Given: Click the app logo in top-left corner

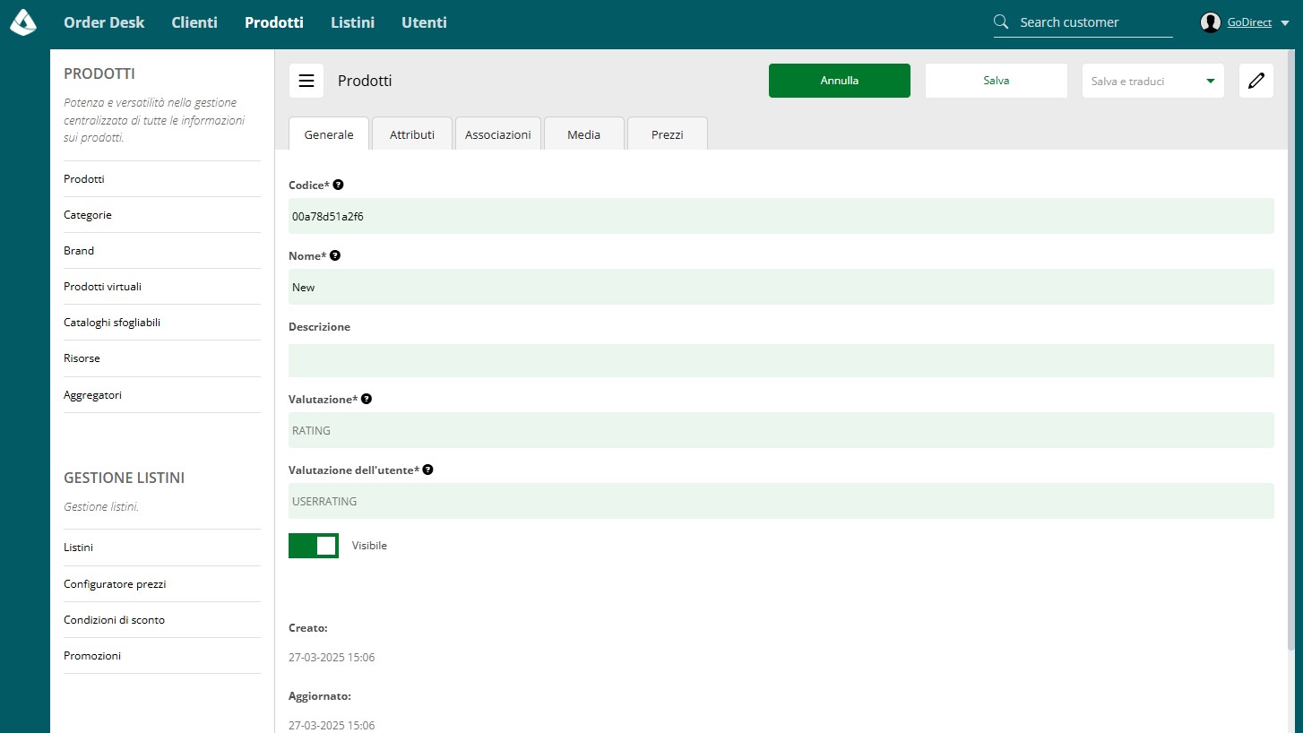Looking at the screenshot, I should 23,22.
